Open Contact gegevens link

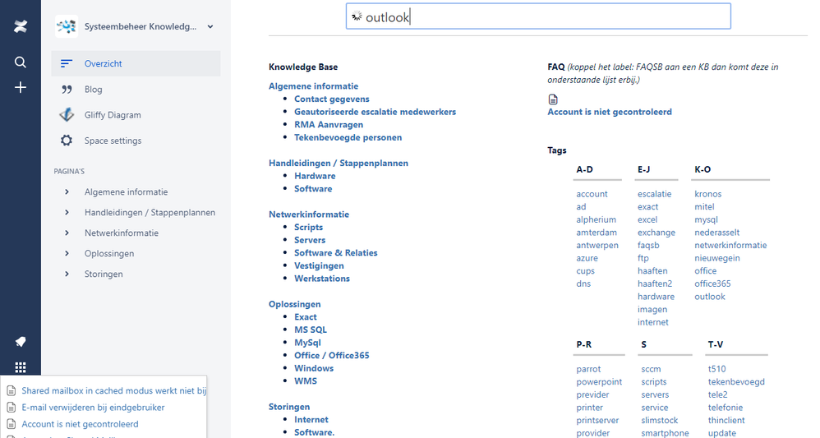[332, 99]
